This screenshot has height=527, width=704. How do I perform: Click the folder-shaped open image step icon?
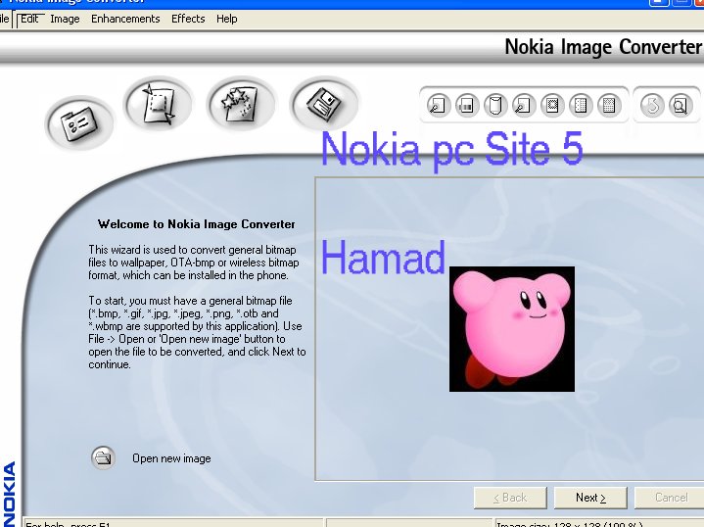pyautogui.click(x=79, y=123)
